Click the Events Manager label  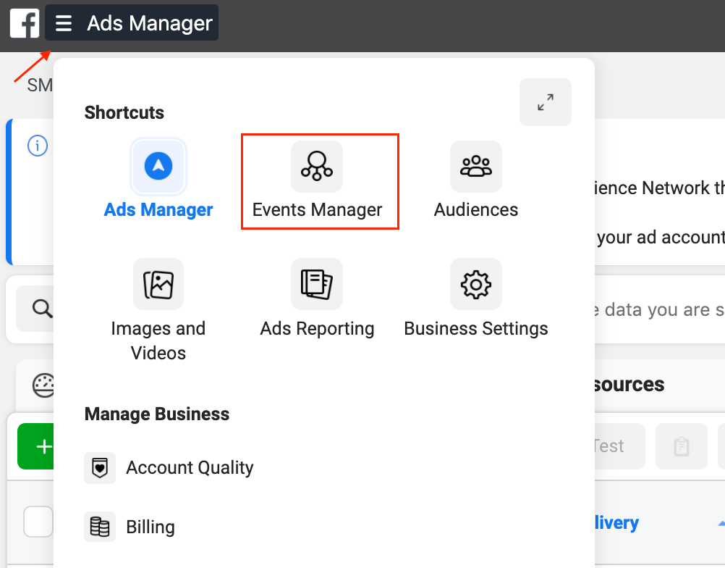[x=317, y=209]
